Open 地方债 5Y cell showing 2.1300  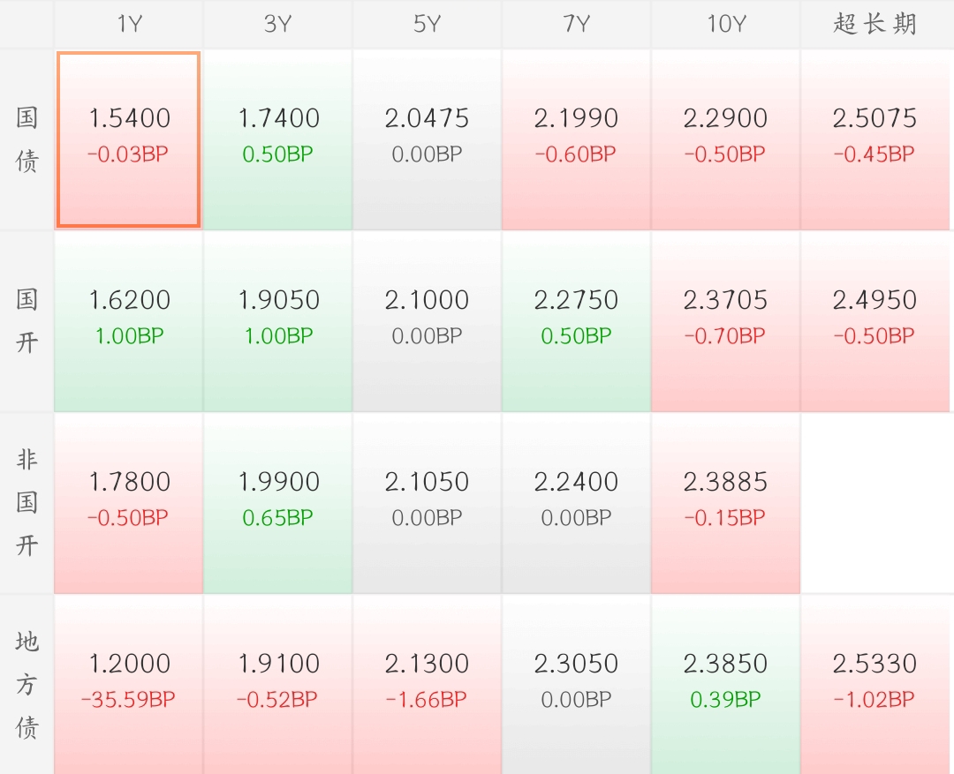tap(428, 685)
